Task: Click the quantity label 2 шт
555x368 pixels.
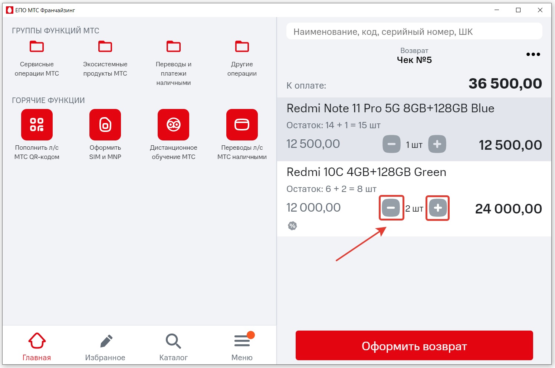Action: (414, 209)
